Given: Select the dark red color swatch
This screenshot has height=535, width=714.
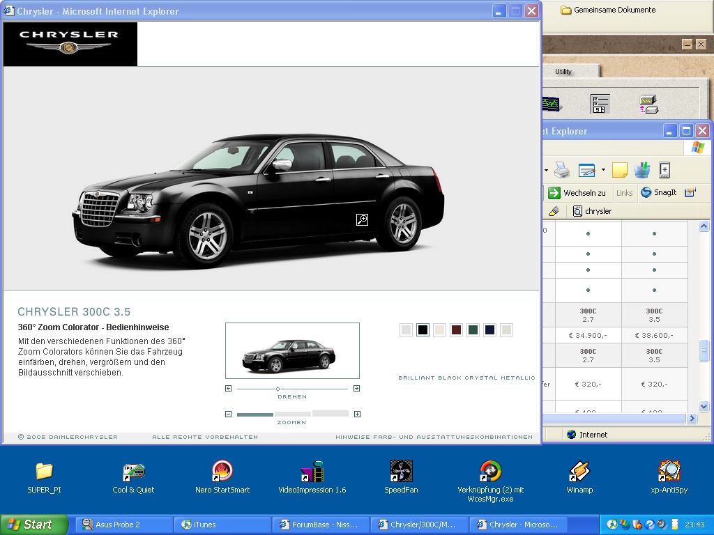Looking at the screenshot, I should point(456,329).
